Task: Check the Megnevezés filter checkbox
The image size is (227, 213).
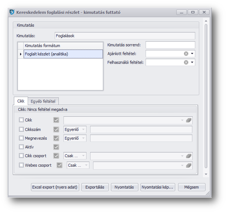Action: 21,138
